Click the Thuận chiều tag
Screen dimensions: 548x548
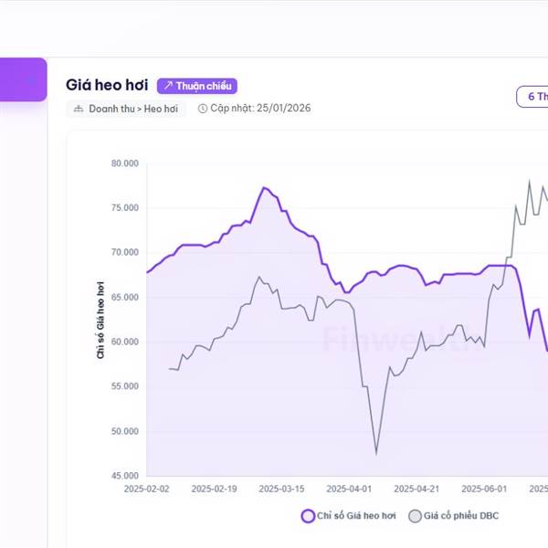197,86
